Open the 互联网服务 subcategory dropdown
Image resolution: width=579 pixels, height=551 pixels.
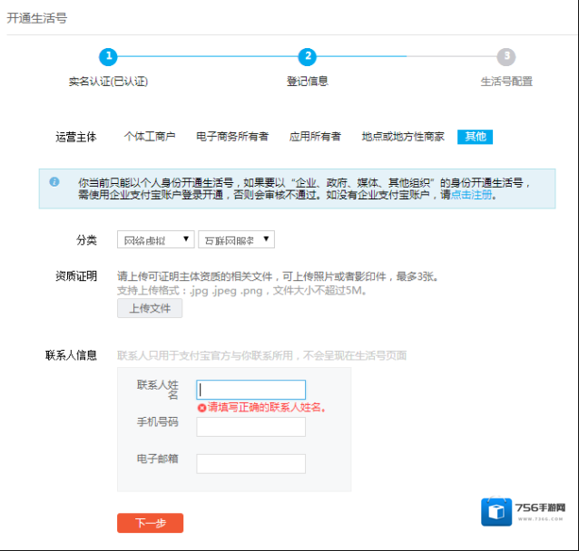point(236,240)
